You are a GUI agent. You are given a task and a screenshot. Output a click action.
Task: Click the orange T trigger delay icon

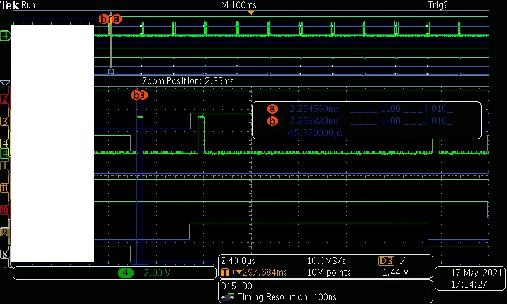pos(224,272)
